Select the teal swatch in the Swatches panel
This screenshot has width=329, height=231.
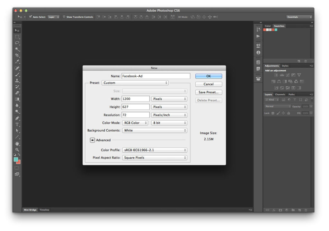pyautogui.click(x=276, y=30)
